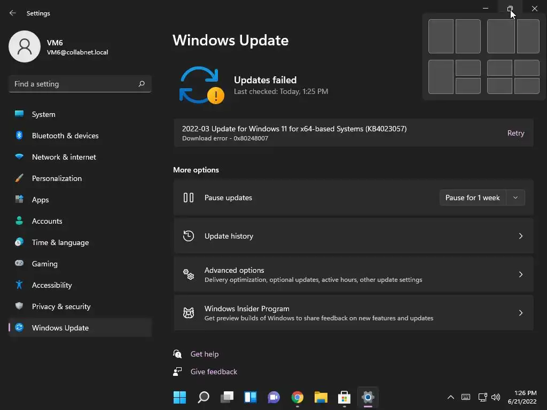Click the Advanced options gears icon

(189, 274)
